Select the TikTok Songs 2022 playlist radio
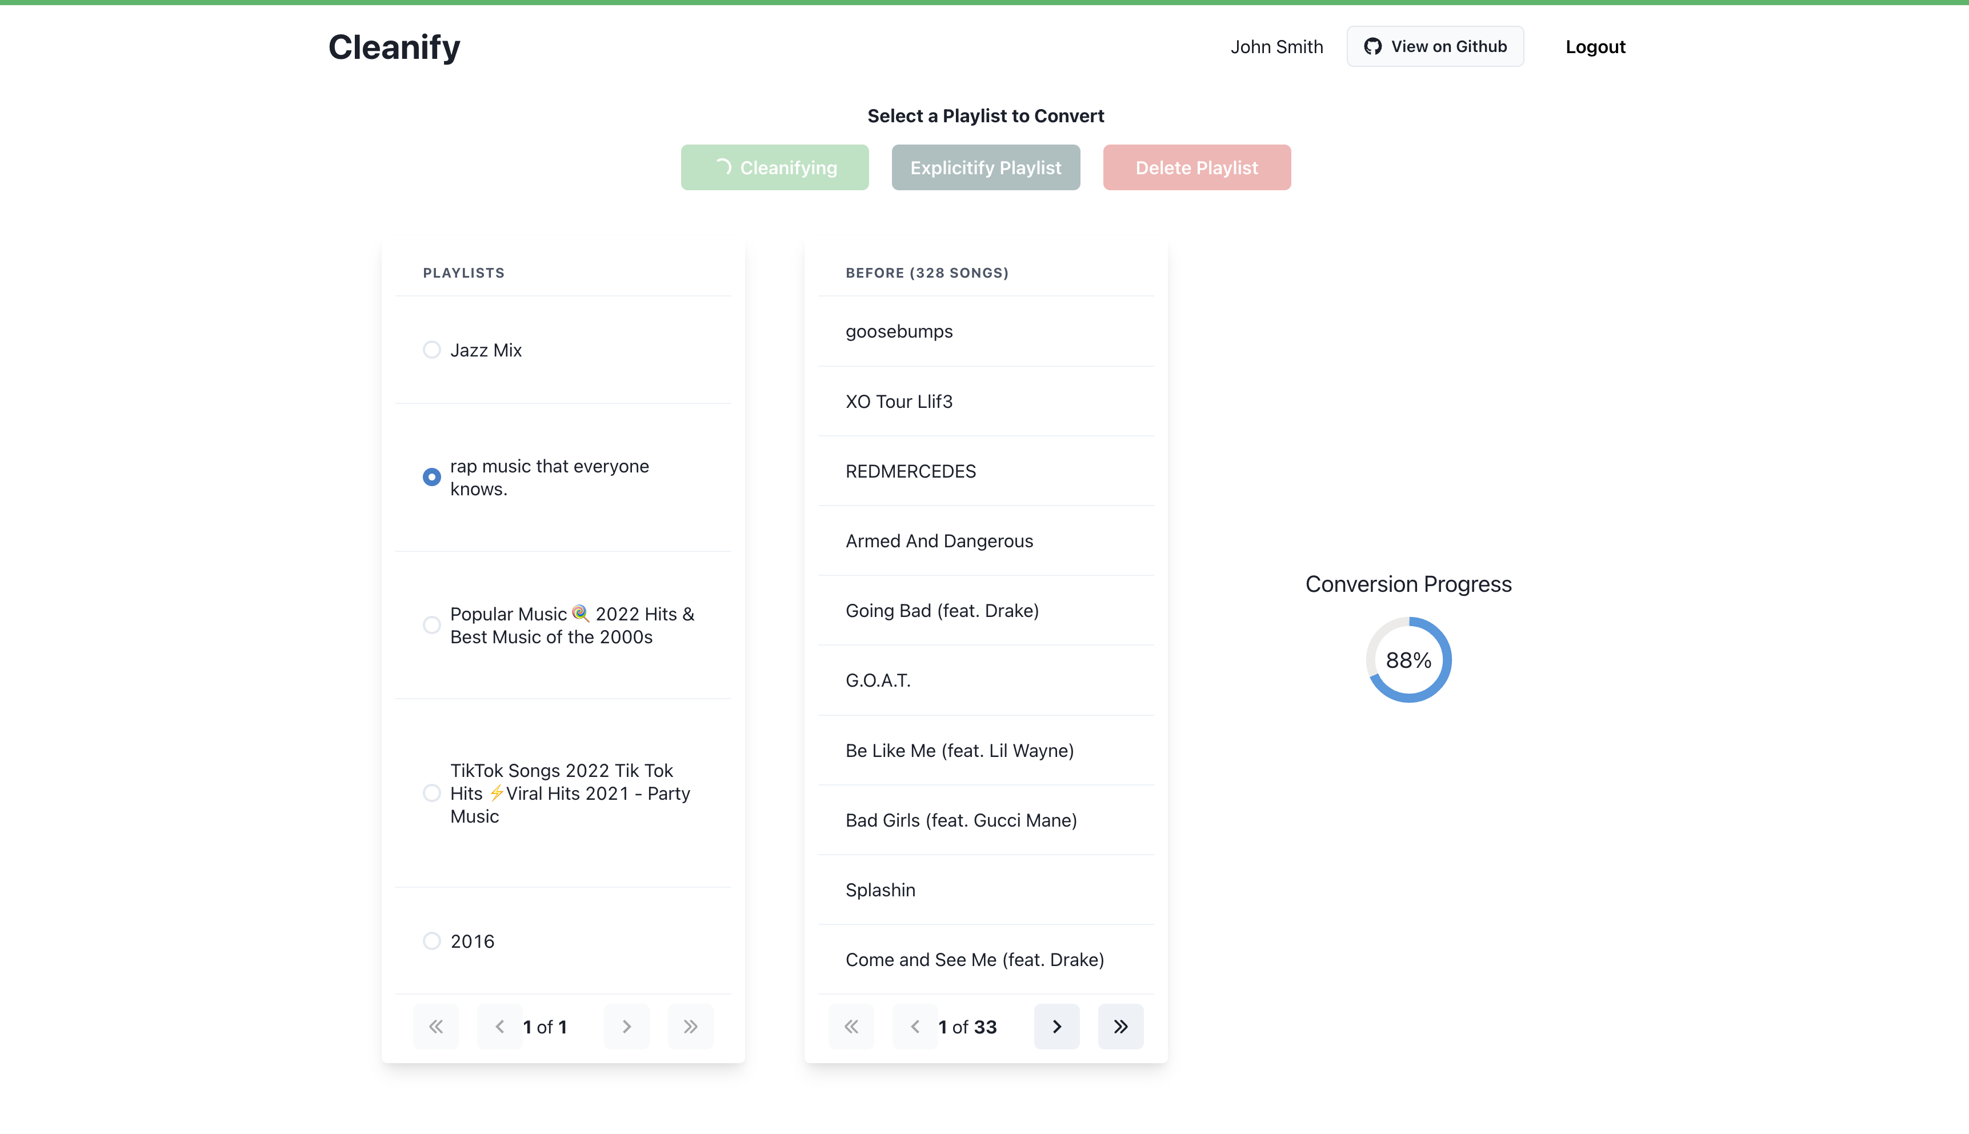The image size is (1969, 1134). (431, 793)
